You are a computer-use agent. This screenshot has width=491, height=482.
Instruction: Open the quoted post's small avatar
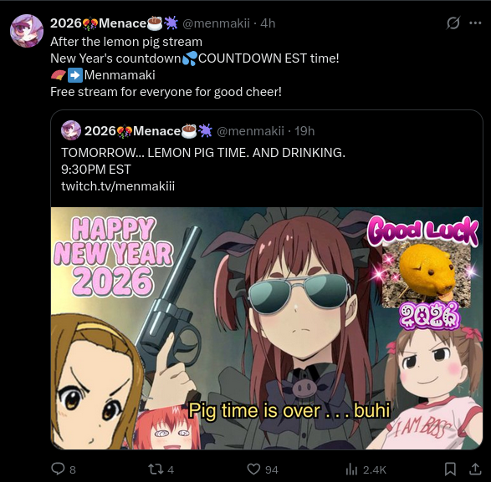point(71,130)
